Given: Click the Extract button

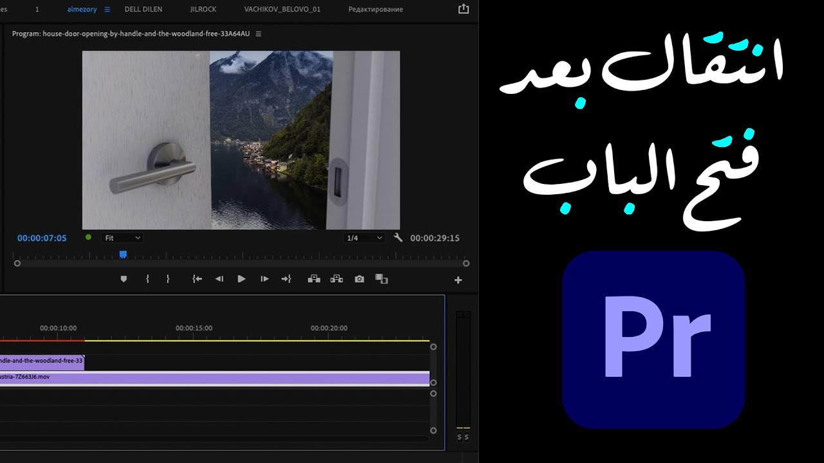Looking at the screenshot, I should click(x=336, y=279).
